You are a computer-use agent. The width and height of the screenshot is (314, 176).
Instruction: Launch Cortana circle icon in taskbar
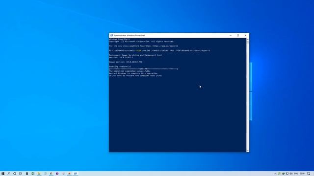15,174
